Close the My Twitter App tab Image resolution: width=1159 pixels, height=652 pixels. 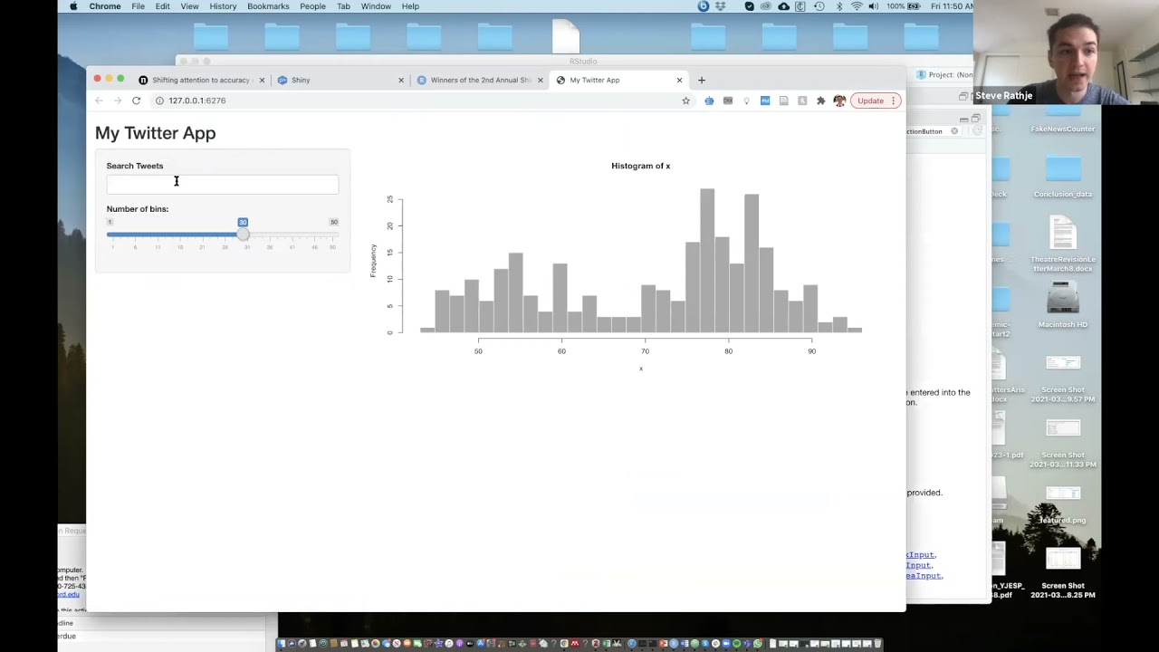[679, 80]
